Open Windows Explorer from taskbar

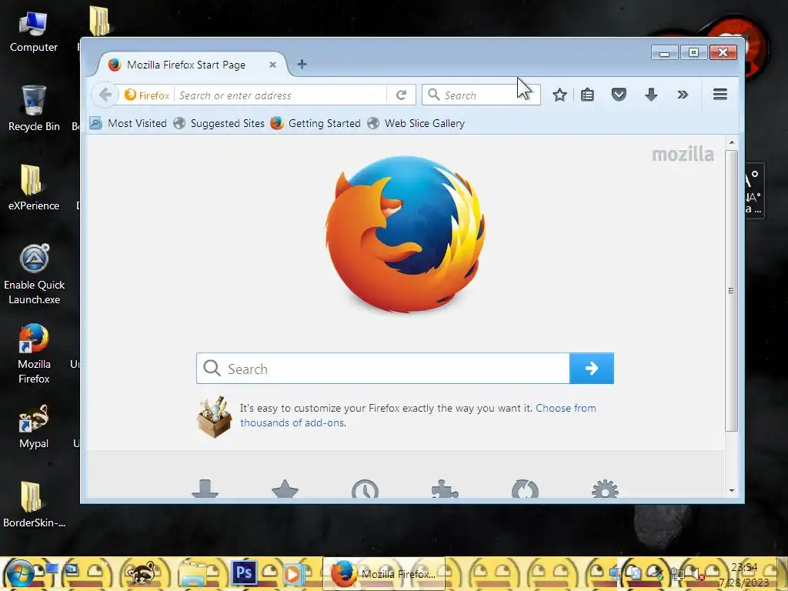pyautogui.click(x=193, y=573)
